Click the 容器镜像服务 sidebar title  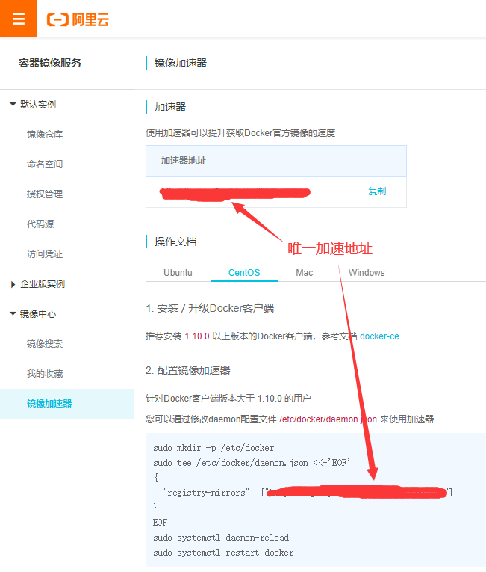pos(50,63)
